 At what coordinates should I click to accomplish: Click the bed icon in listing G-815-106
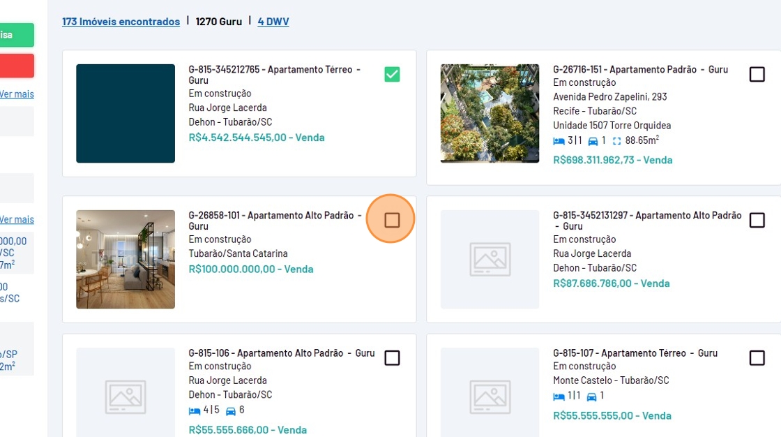pyautogui.click(x=194, y=410)
